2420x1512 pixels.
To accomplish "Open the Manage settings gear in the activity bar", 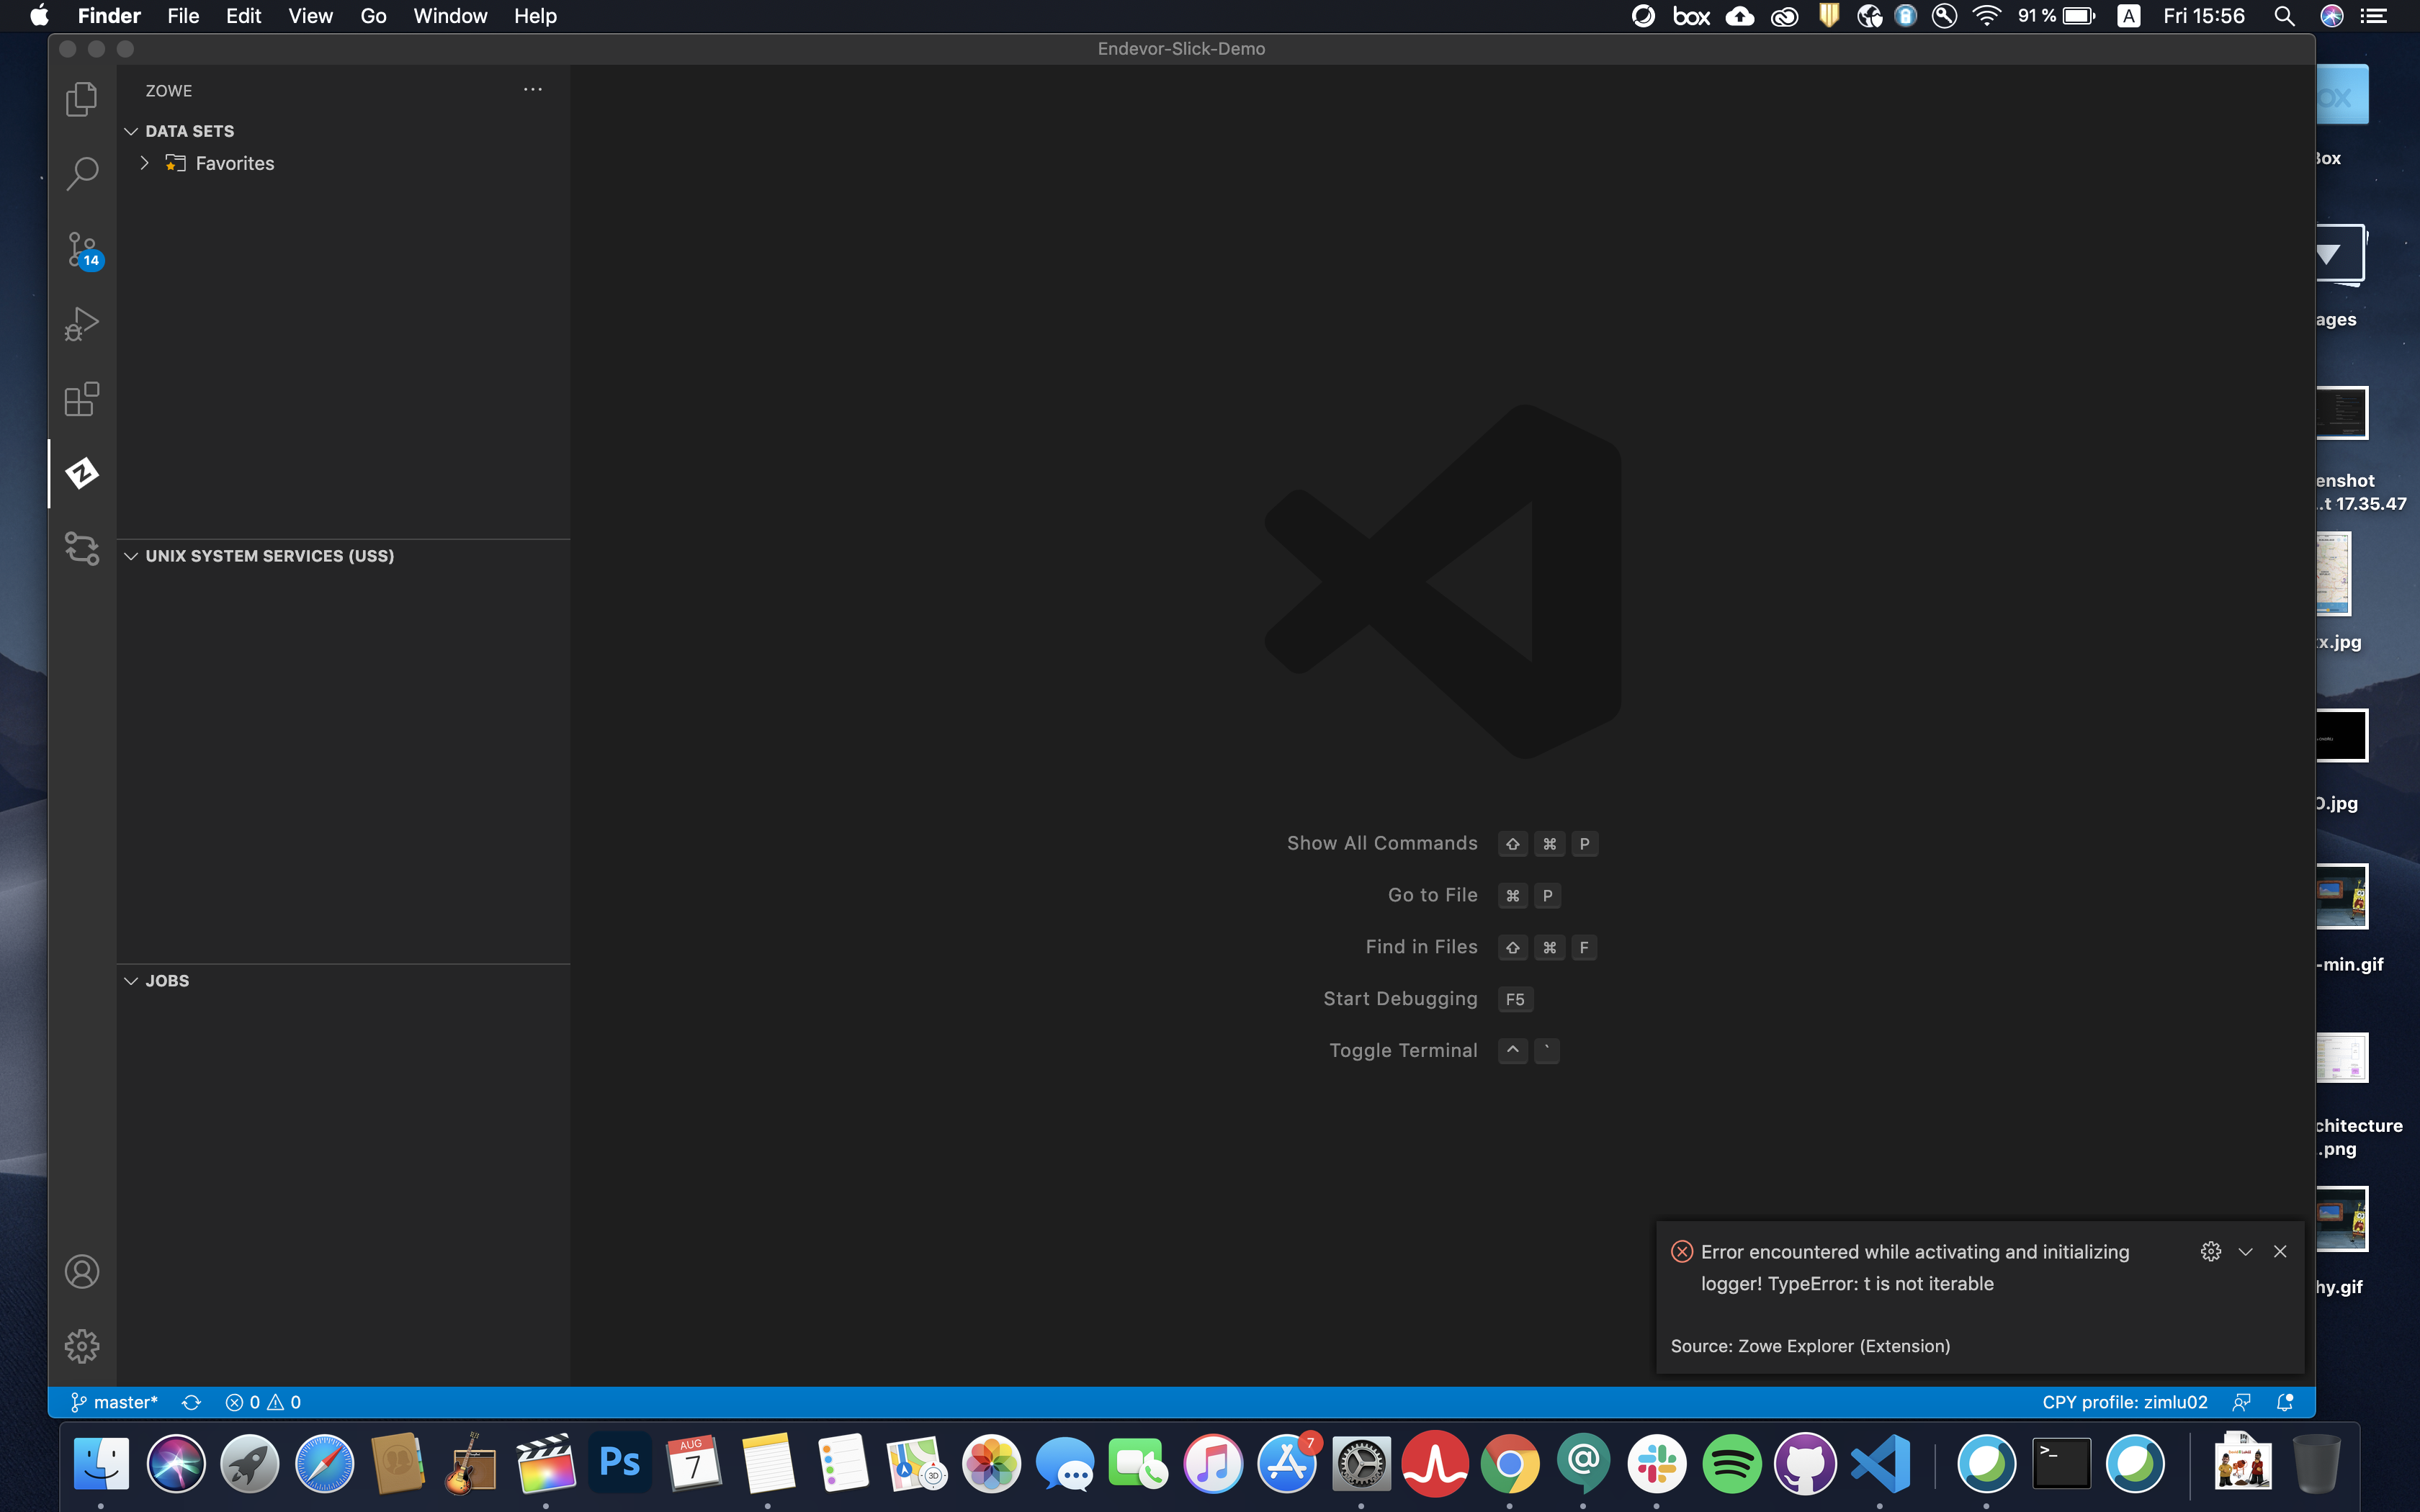I will [x=81, y=1346].
